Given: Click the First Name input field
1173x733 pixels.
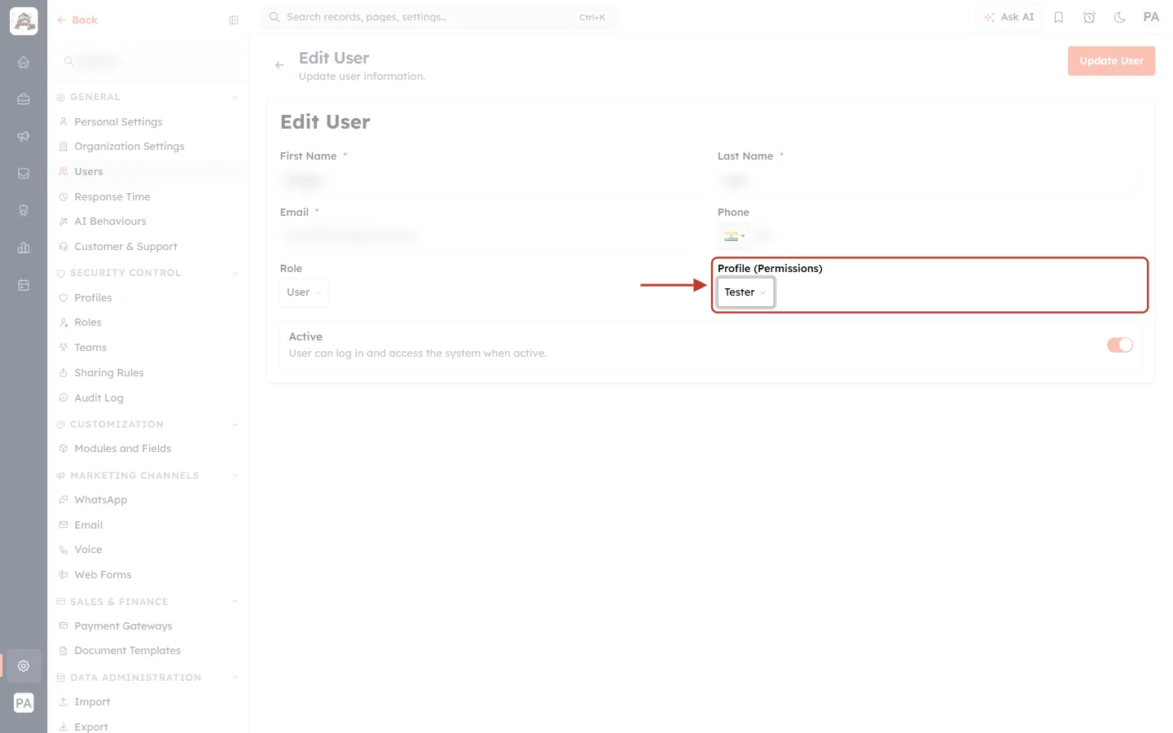Looking at the screenshot, I should click(x=492, y=180).
